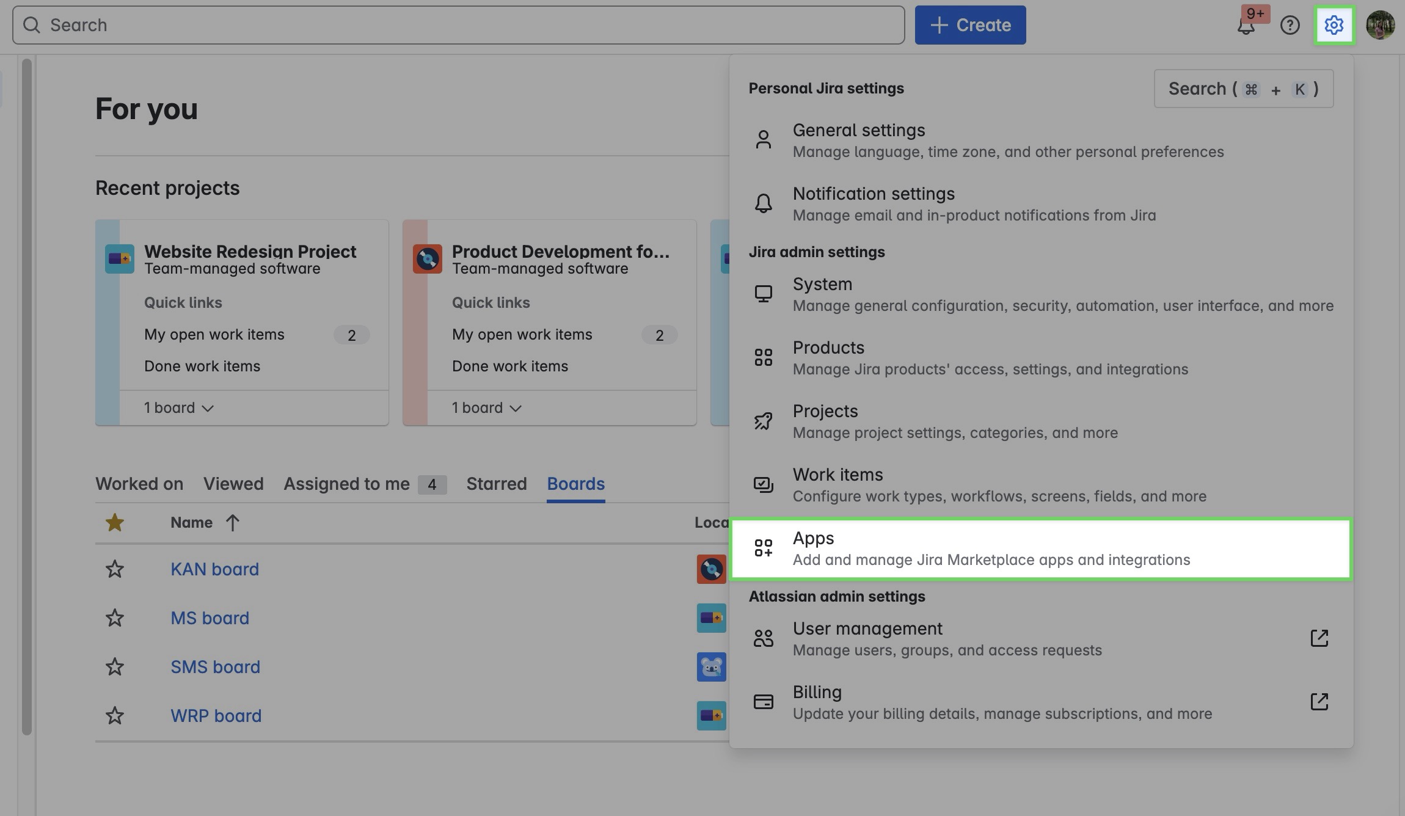Open System admin settings
The width and height of the screenshot is (1405, 816).
point(1041,294)
